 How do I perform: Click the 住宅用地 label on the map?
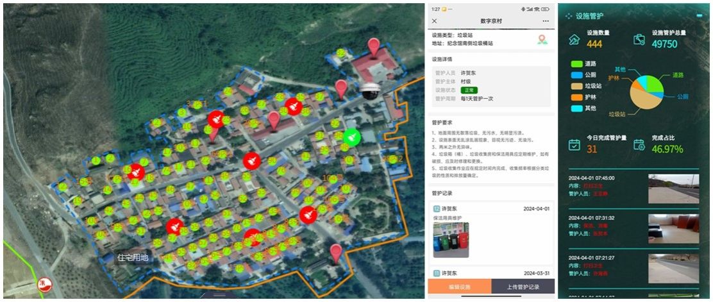pos(132,258)
